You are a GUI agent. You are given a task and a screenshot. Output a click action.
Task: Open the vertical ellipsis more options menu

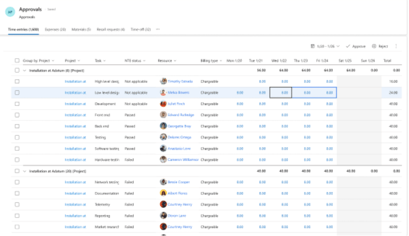coord(396,46)
